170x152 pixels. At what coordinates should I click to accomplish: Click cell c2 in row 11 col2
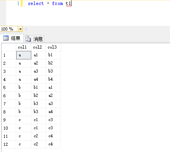coord(38,136)
